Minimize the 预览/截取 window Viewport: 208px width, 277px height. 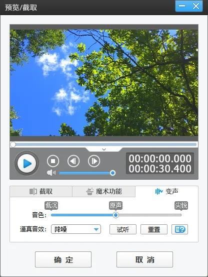[182, 6]
